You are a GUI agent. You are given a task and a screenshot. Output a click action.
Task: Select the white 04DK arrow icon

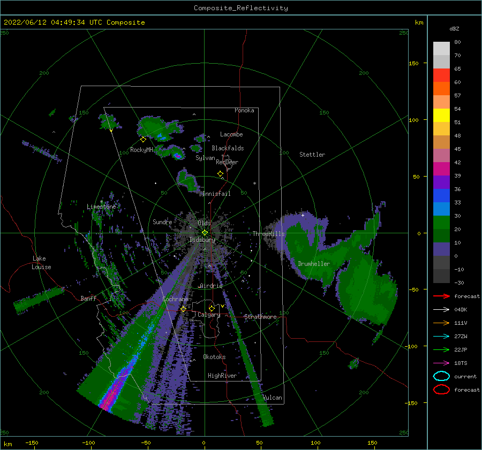coord(441,309)
